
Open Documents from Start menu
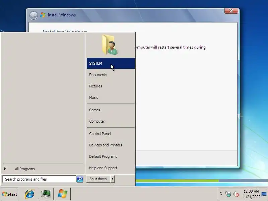[111, 75]
